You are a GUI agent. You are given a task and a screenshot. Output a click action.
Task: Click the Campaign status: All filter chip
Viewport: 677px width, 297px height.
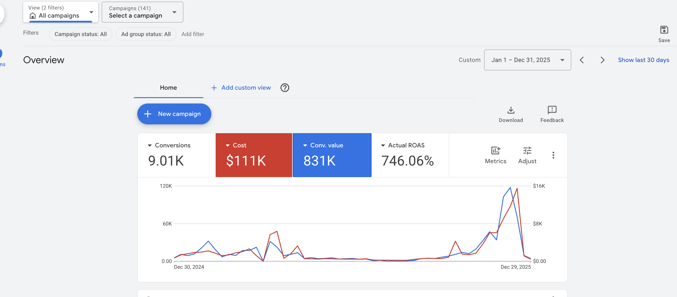tap(81, 34)
